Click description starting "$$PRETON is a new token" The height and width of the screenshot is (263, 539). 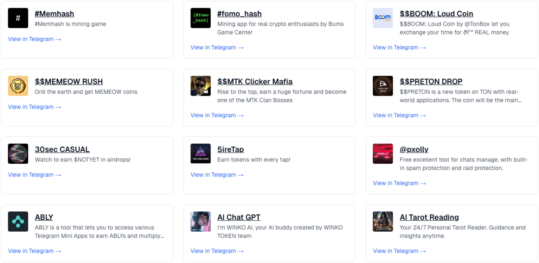(x=461, y=96)
